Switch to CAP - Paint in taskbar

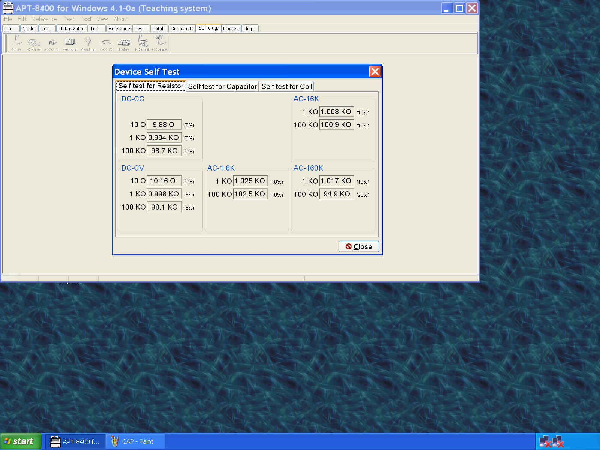tap(136, 441)
